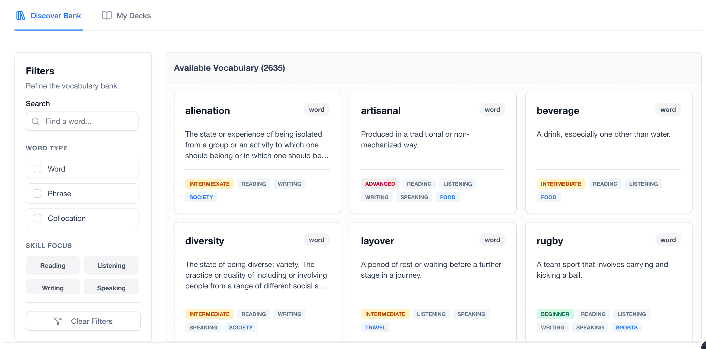Select the Writing skill filter
This screenshot has height=349, width=706.
point(53,287)
